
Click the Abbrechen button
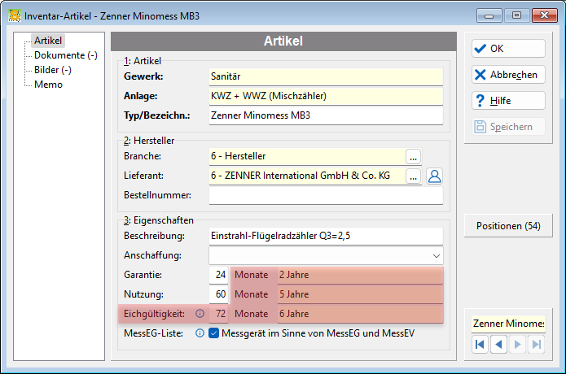508,75
